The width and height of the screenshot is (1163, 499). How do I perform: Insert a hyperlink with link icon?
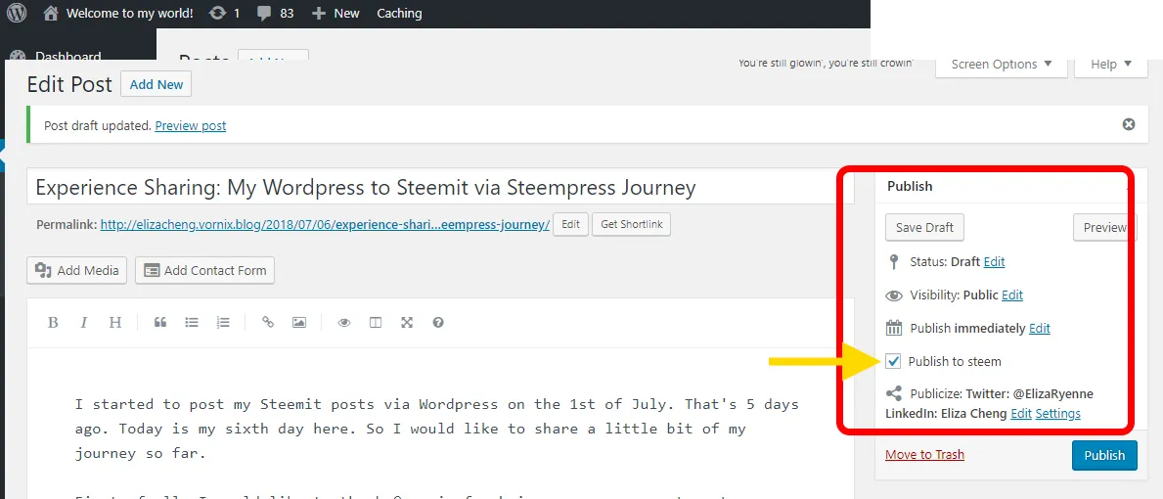coord(268,323)
